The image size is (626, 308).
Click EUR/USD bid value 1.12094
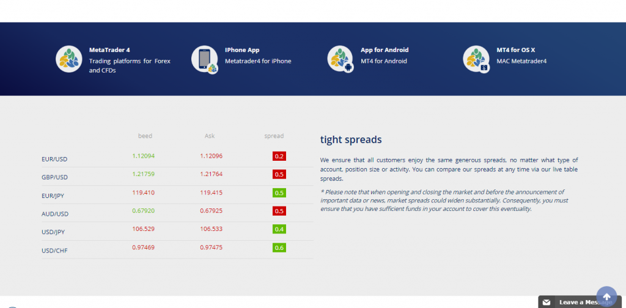(x=143, y=156)
